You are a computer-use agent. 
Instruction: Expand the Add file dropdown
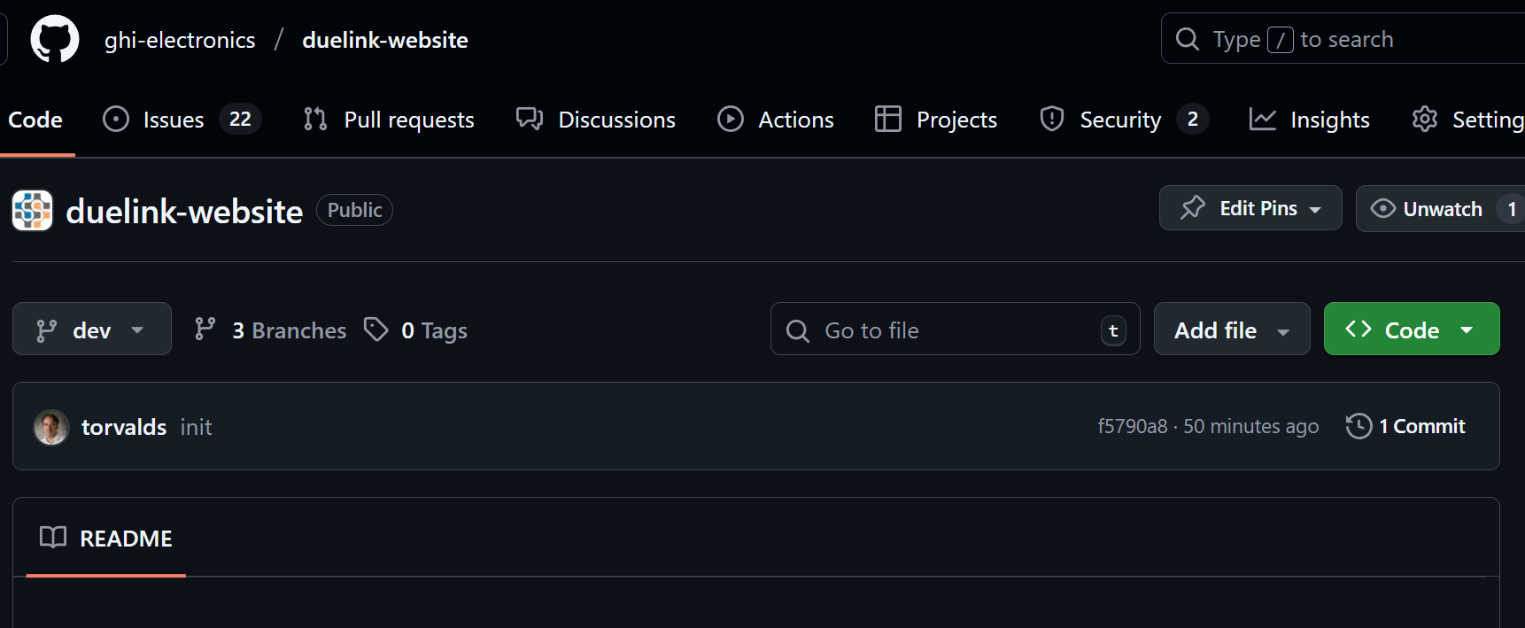1231,330
